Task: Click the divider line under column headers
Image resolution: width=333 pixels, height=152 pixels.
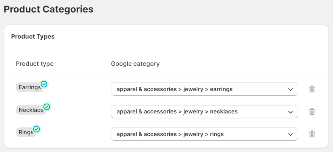Action: coord(166,73)
